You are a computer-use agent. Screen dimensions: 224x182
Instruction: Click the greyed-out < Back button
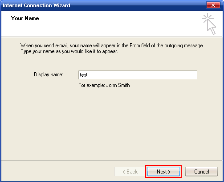pos(130,172)
